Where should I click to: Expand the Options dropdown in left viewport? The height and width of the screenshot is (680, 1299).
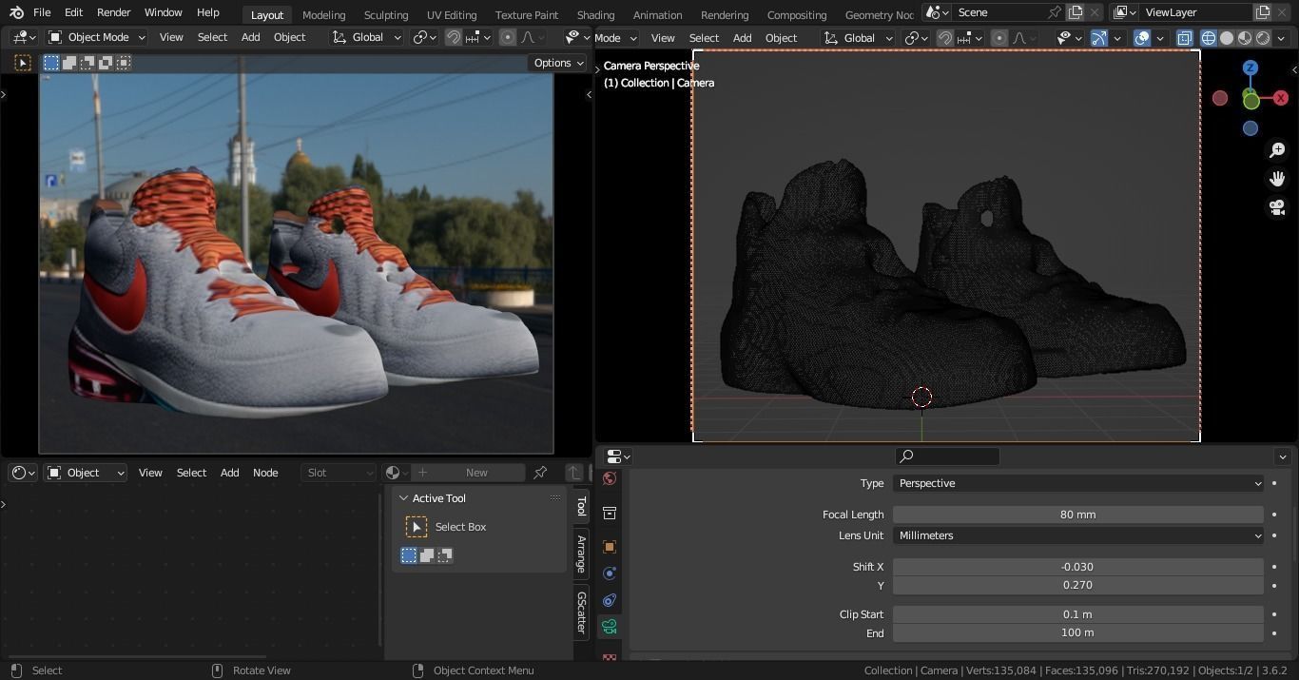click(x=558, y=63)
